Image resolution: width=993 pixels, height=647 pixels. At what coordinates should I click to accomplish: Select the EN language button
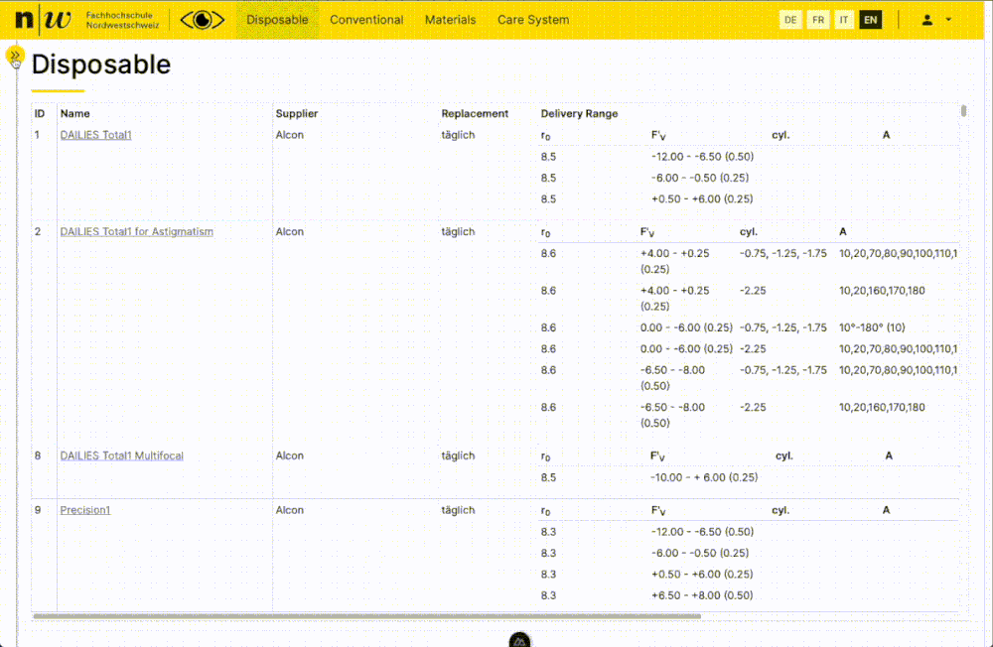870,20
